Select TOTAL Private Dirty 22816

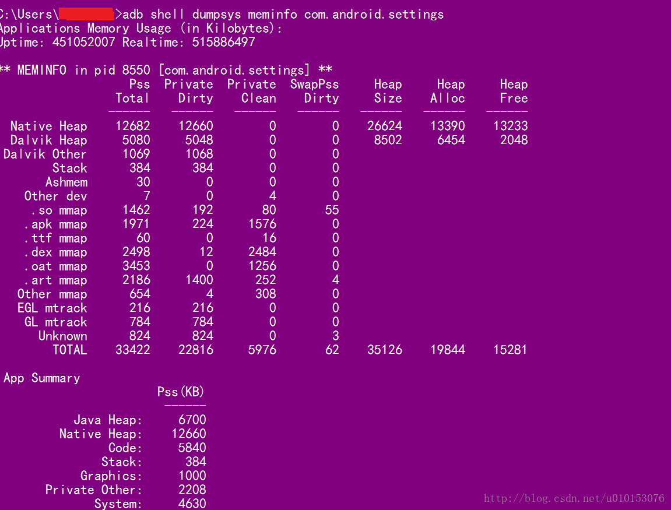click(195, 350)
